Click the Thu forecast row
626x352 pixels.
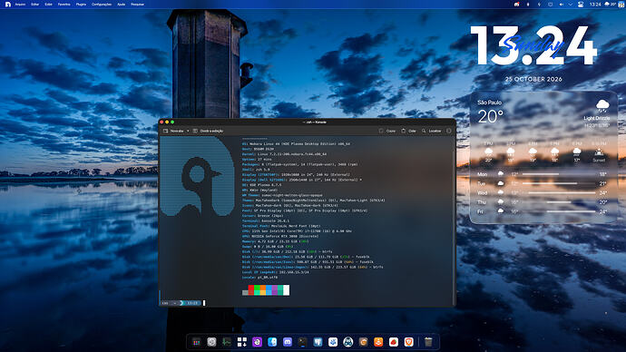pyautogui.click(x=543, y=202)
